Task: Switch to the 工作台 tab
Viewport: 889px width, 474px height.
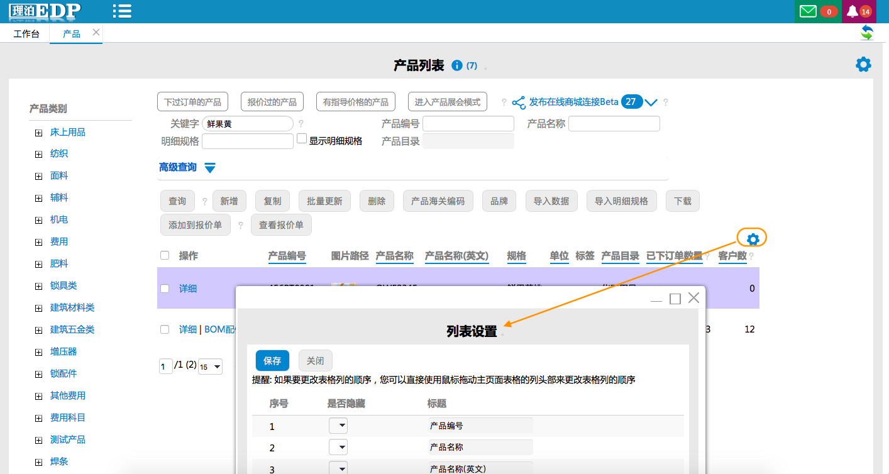Action: click(26, 34)
